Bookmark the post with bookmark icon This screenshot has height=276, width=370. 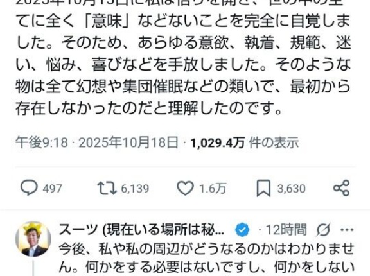(263, 188)
